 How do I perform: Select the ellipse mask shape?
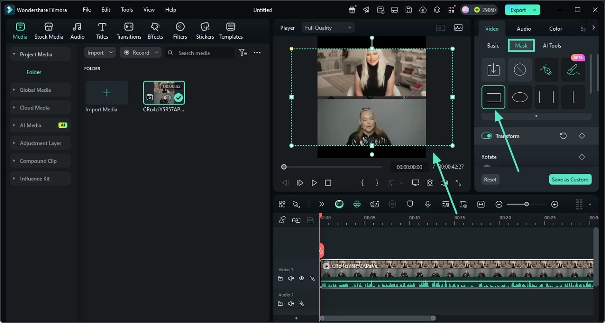pyautogui.click(x=520, y=97)
